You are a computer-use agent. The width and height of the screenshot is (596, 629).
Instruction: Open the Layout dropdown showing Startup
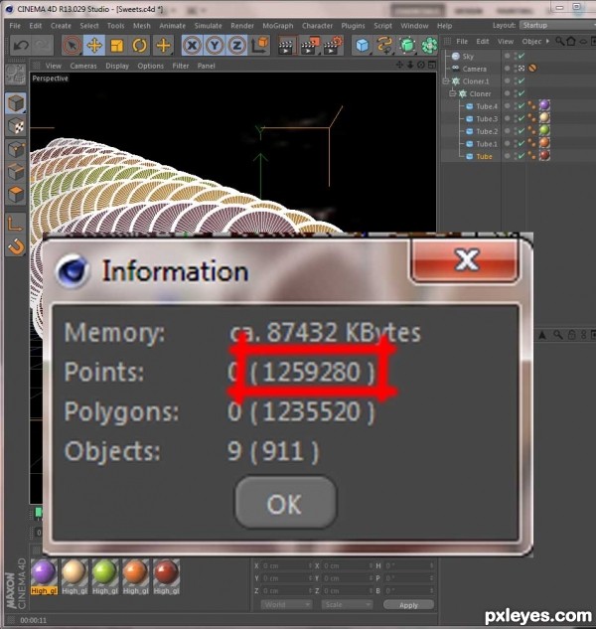557,25
